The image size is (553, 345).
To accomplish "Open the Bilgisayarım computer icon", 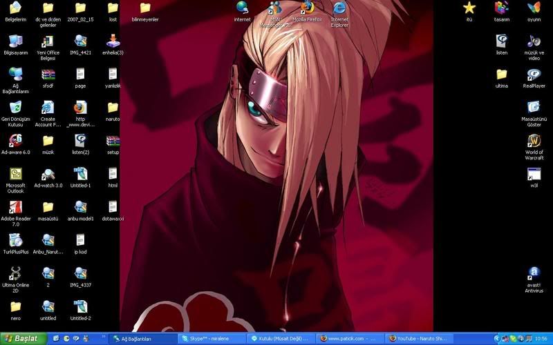I will (x=15, y=41).
